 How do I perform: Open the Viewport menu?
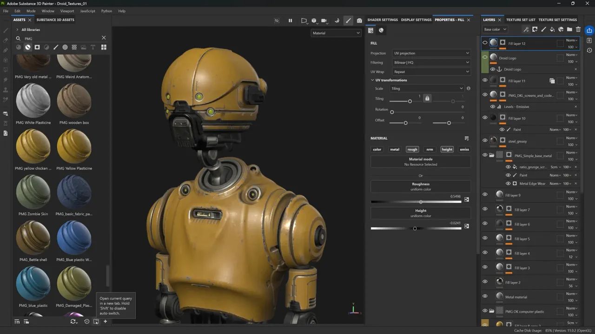[x=67, y=11]
